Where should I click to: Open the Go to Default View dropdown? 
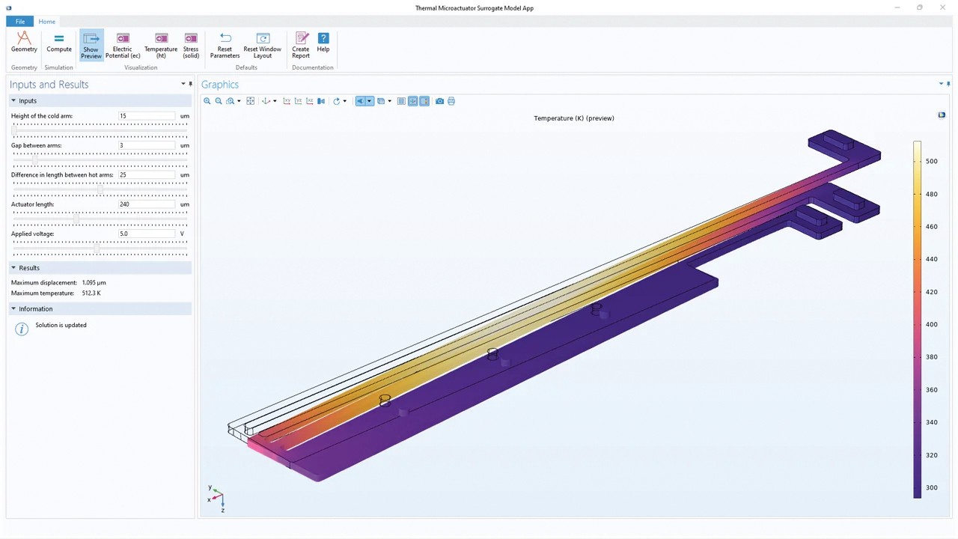(x=274, y=101)
